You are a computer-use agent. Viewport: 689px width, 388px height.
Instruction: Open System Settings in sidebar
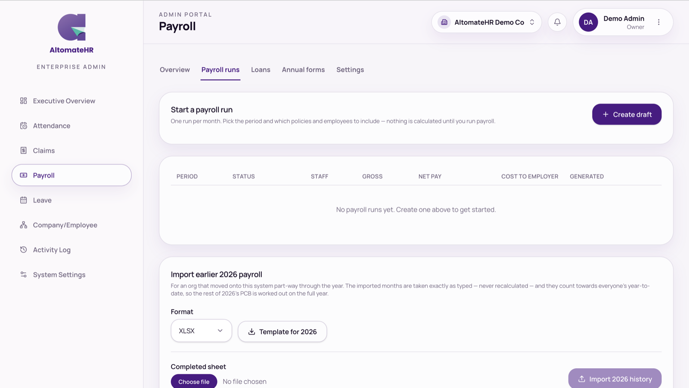point(71,274)
